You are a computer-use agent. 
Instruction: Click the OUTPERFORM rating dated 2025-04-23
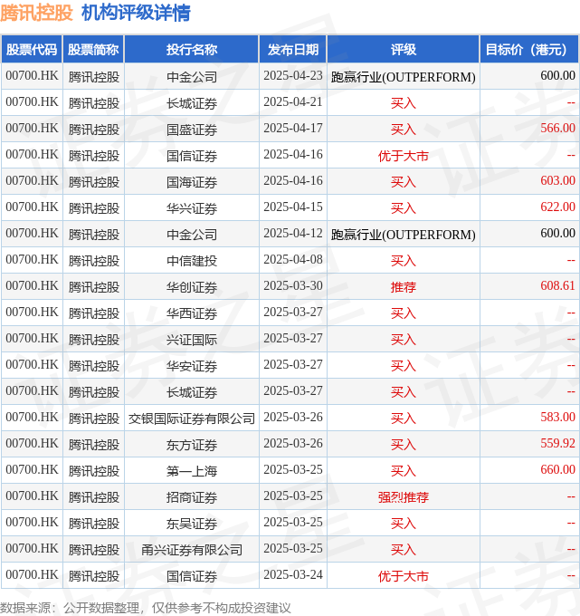click(x=403, y=77)
